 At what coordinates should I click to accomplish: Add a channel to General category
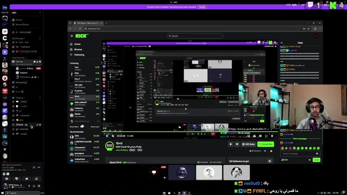click(40, 98)
